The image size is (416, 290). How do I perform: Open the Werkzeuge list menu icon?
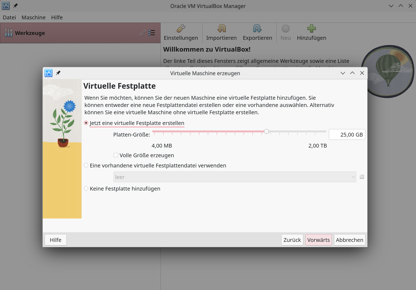pos(152,33)
